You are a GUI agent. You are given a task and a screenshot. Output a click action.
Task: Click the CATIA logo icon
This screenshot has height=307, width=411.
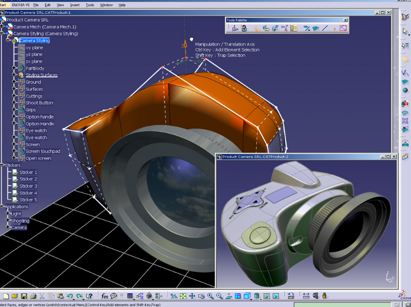coord(403,296)
